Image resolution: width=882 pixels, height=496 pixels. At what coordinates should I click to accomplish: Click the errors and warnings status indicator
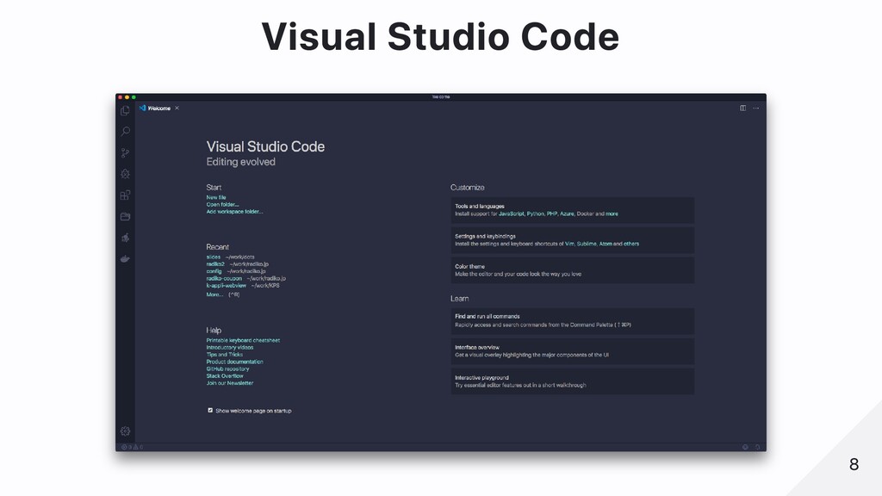pos(132,447)
